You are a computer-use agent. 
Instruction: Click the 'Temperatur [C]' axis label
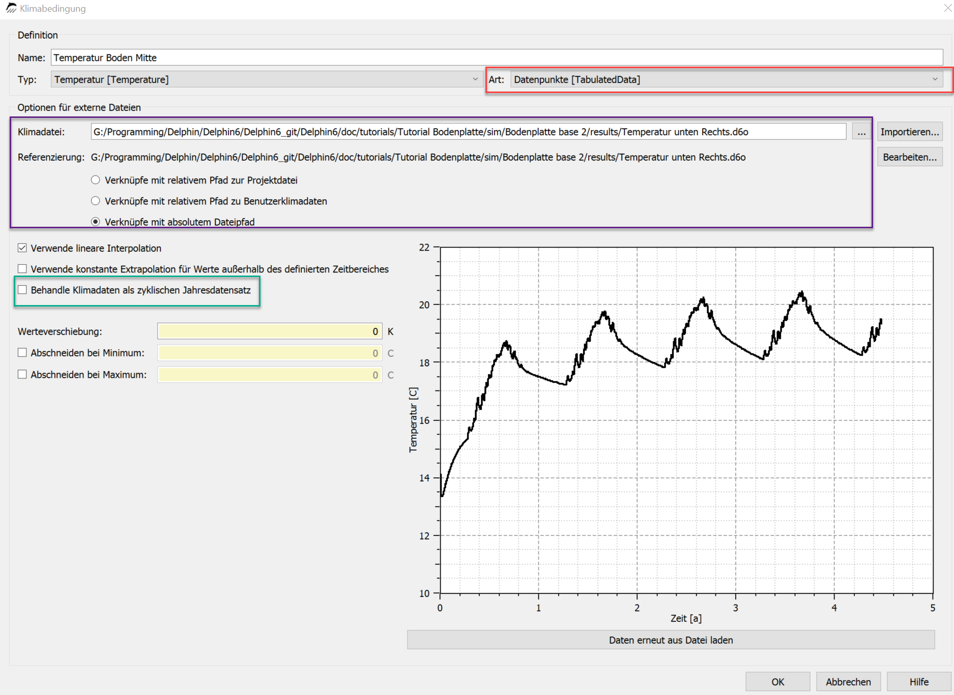pos(413,420)
